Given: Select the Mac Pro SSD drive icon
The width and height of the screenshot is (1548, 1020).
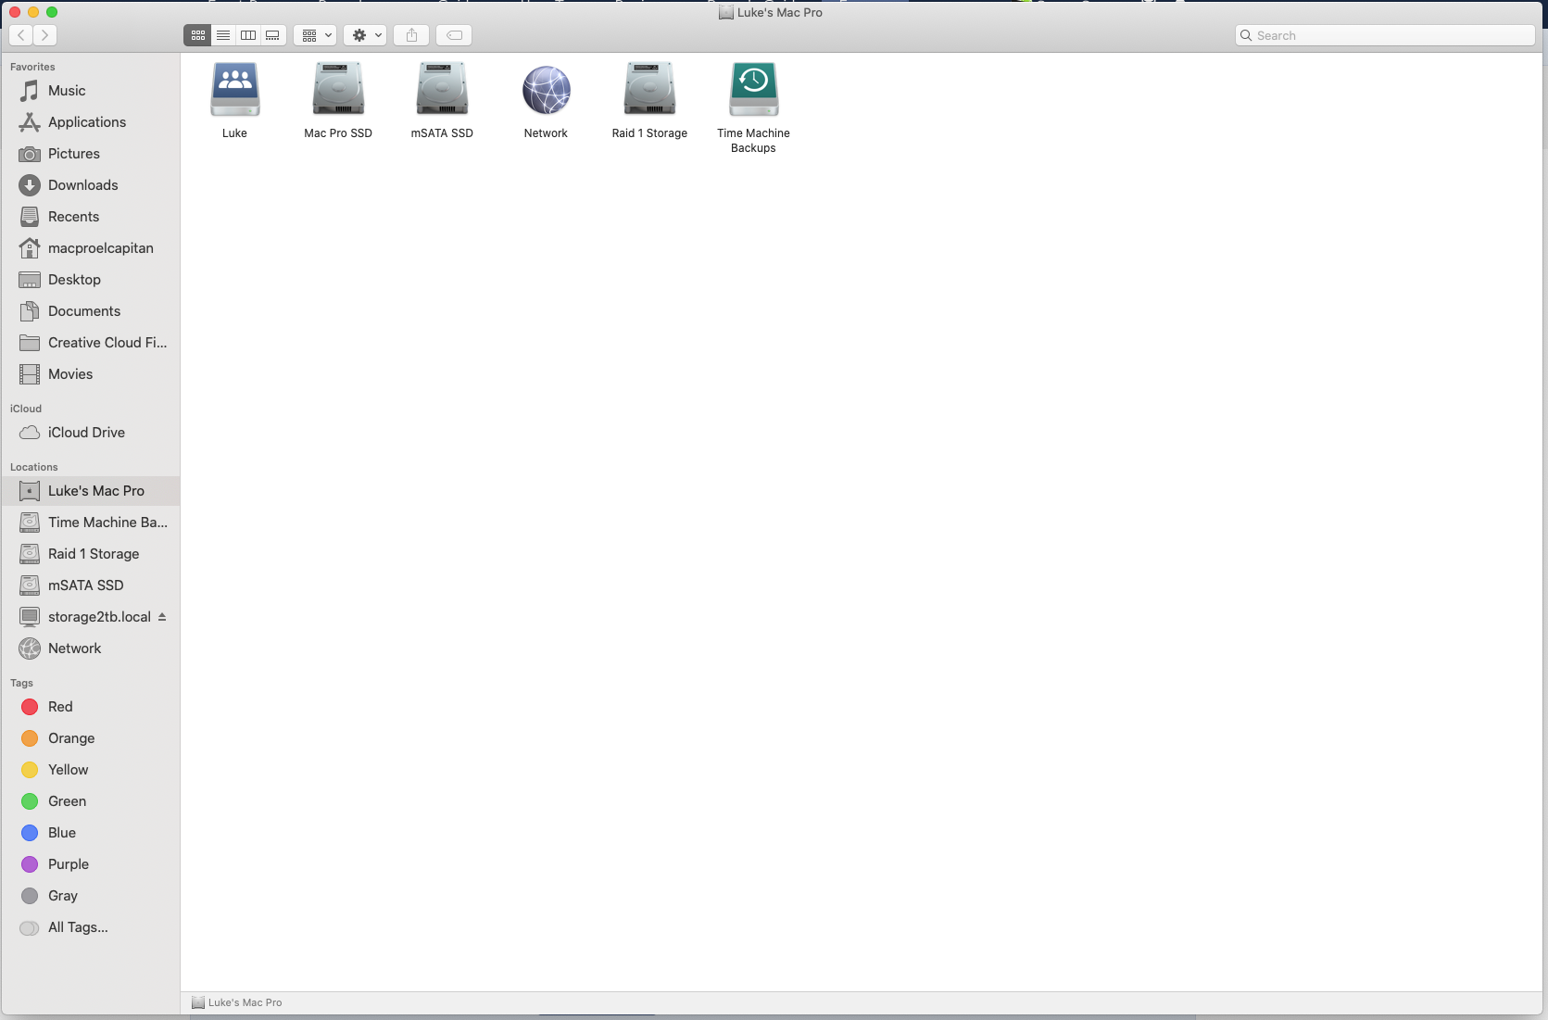Looking at the screenshot, I should tap(338, 89).
